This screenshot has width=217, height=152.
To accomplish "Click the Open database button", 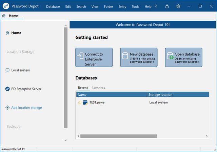I will (183, 57).
